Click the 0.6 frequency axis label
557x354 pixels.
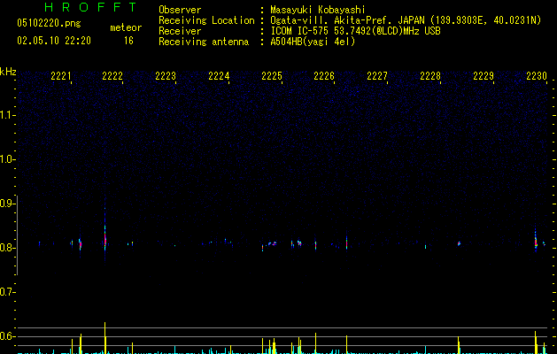7,336
